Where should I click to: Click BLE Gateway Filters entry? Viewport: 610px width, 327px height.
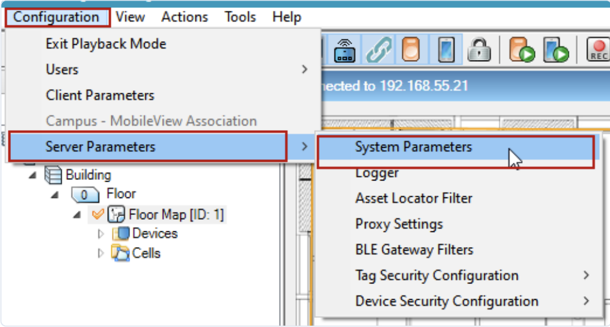[x=414, y=249]
